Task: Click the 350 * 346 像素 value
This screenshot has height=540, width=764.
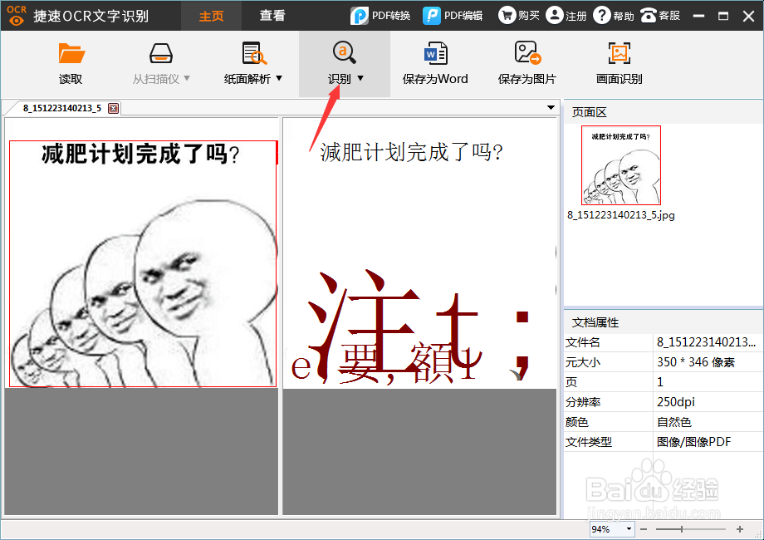Action: coord(696,362)
